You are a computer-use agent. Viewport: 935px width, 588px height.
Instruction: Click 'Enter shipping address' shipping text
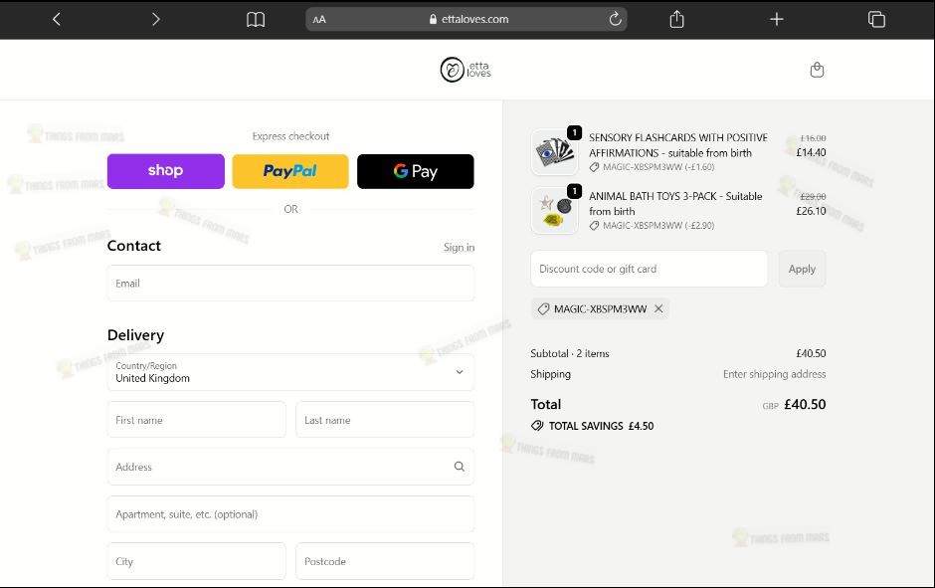775,374
